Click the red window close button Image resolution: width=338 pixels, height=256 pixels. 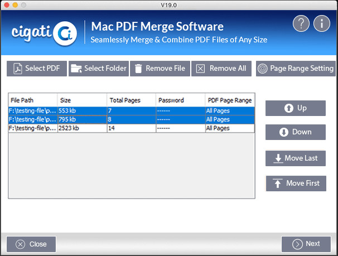click(x=7, y=4)
